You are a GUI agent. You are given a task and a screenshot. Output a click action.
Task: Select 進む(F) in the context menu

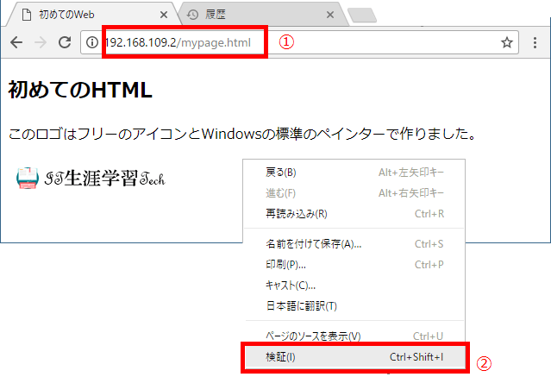(354, 193)
